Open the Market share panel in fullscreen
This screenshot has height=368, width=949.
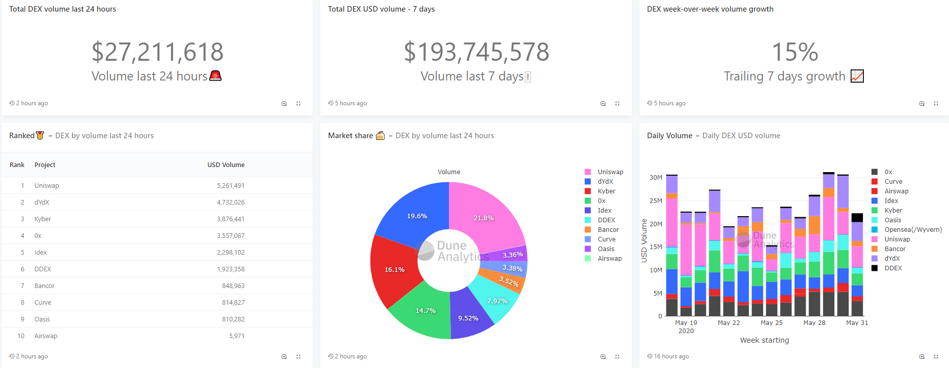[617, 356]
